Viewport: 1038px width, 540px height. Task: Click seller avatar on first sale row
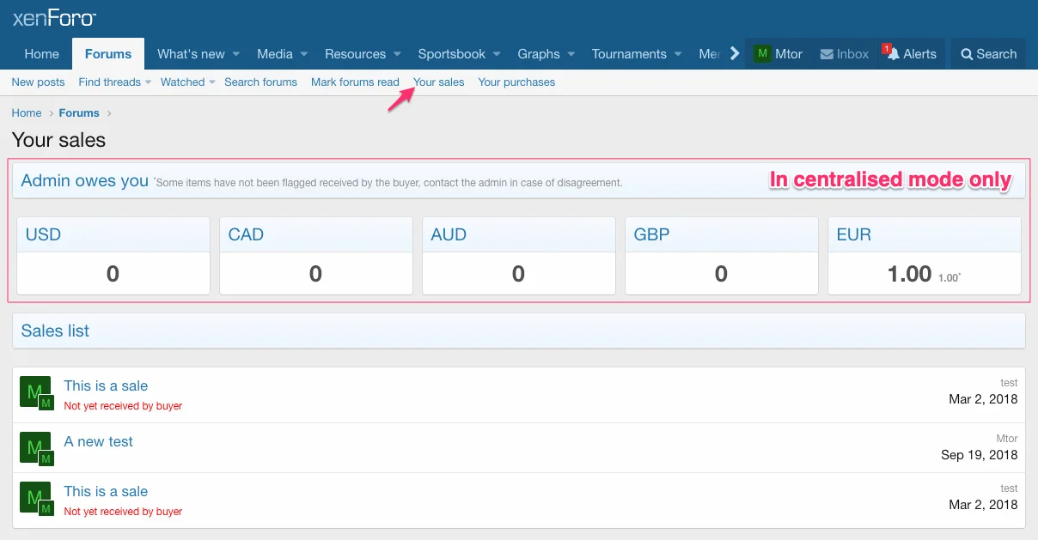pyautogui.click(x=34, y=392)
